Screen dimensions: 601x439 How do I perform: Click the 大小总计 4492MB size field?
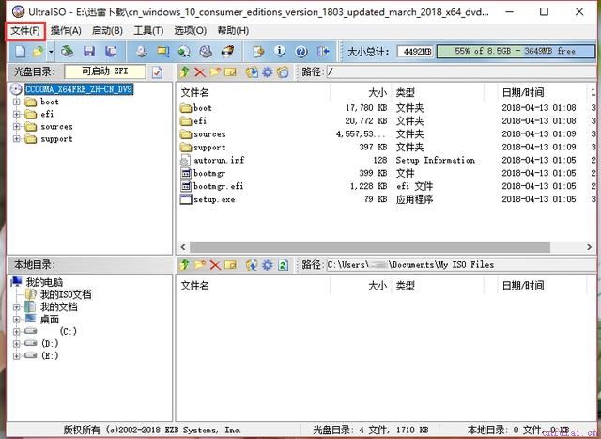pyautogui.click(x=416, y=51)
